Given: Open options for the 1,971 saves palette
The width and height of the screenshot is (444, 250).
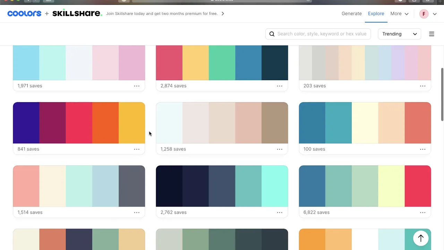Looking at the screenshot, I should 137,86.
